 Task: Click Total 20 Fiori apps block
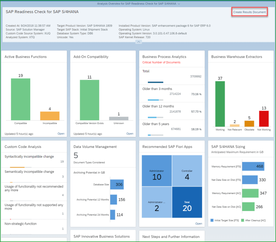pos(187,202)
